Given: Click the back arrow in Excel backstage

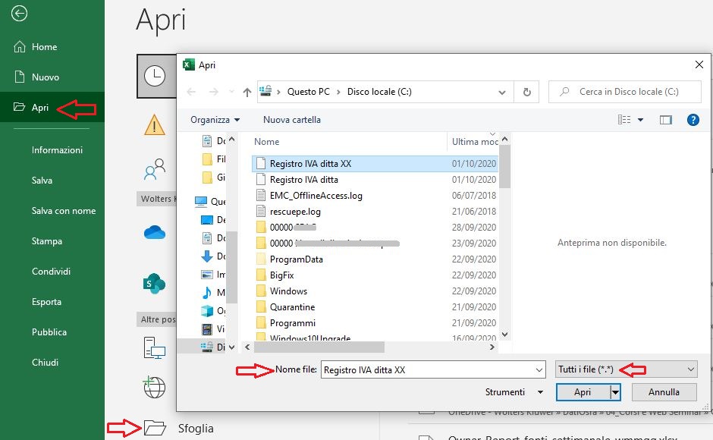Looking at the screenshot, I should (19, 13).
